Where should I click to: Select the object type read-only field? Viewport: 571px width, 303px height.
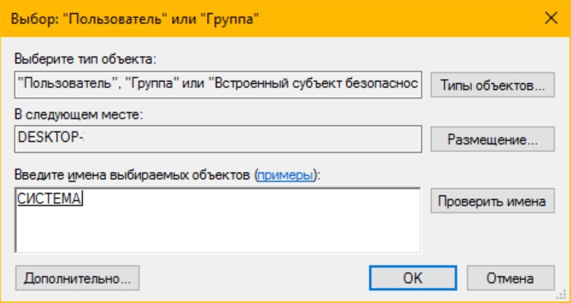tap(218, 84)
